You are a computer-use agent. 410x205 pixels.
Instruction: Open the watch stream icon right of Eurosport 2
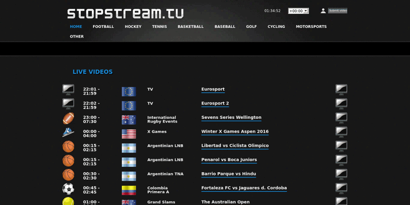tap(342, 104)
